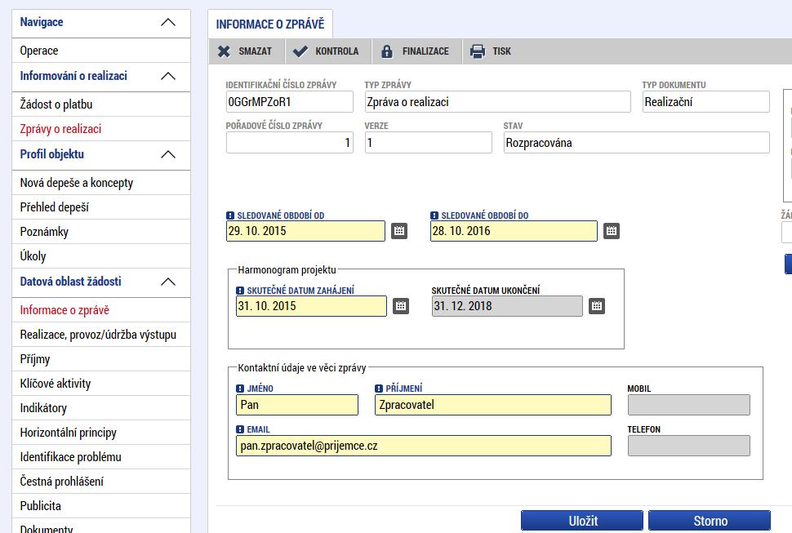Click the Telefon input field
The image size is (792, 533).
pyautogui.click(x=689, y=446)
